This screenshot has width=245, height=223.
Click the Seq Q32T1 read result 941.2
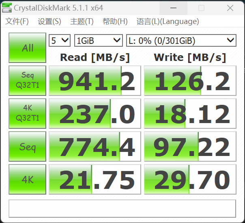95,80
